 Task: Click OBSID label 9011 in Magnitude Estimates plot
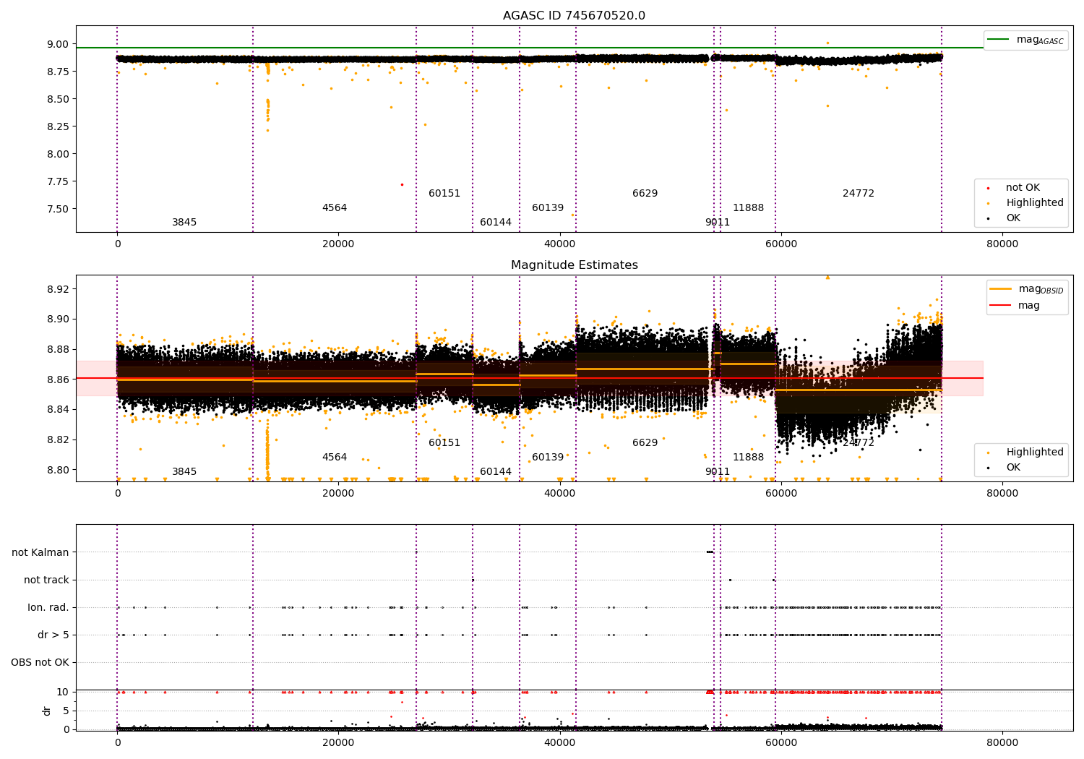click(x=718, y=472)
